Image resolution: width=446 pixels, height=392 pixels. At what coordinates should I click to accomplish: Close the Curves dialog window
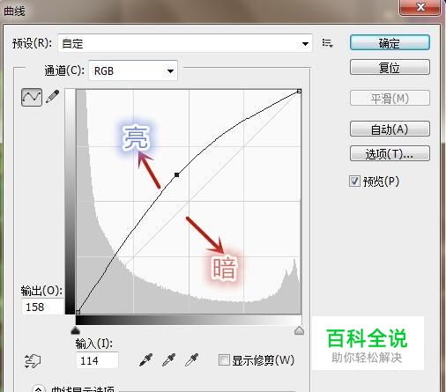pyautogui.click(x=420, y=7)
